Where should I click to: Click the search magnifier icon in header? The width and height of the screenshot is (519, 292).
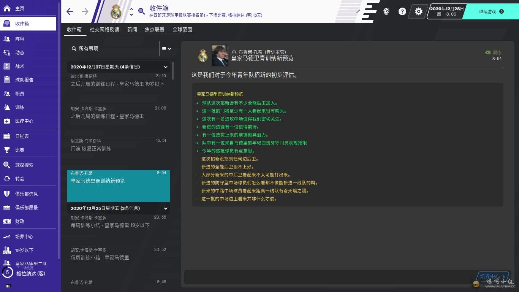coord(141,11)
